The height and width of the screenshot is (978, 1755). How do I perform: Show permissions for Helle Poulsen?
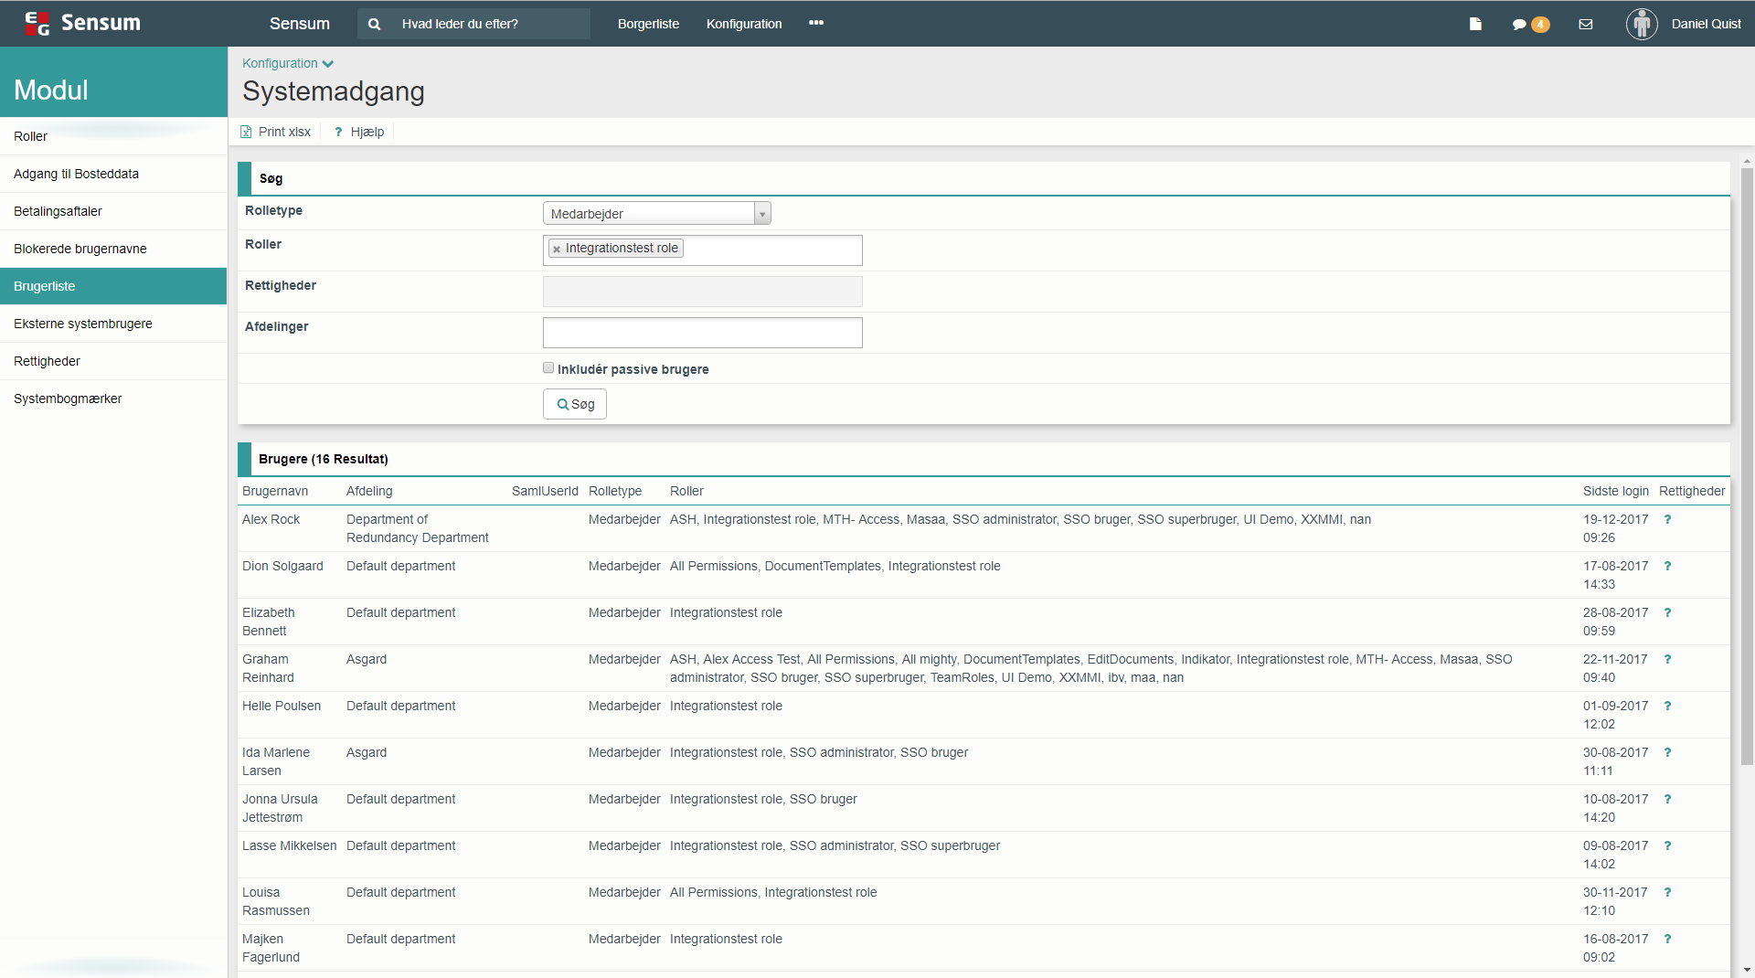[x=1667, y=706]
